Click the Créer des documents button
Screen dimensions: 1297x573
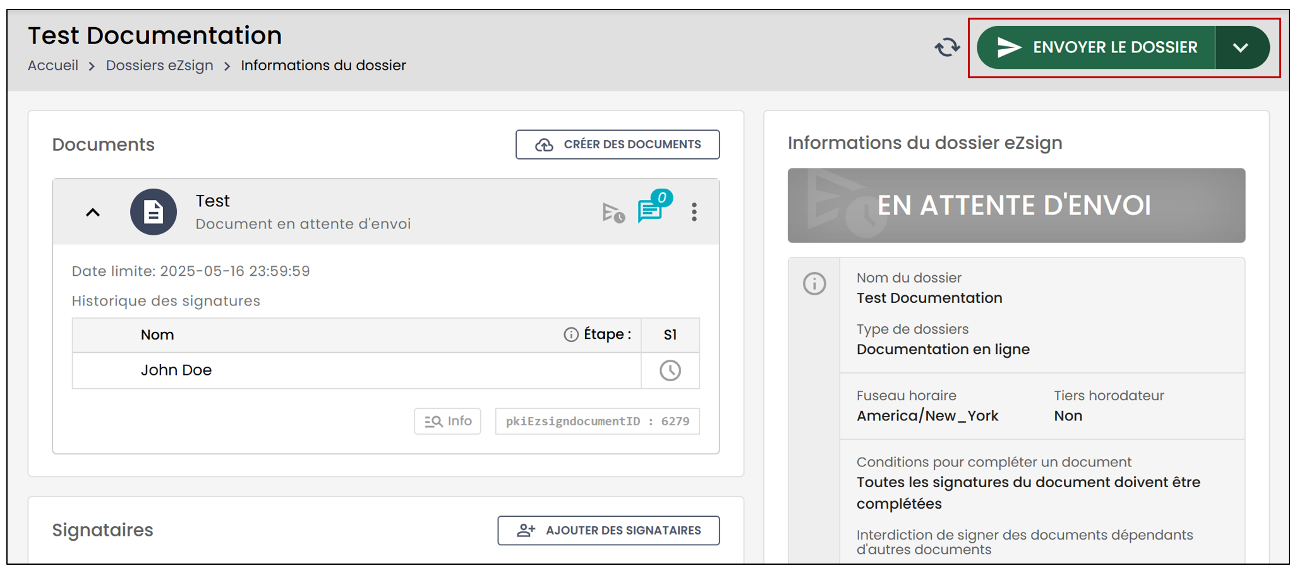tap(617, 145)
